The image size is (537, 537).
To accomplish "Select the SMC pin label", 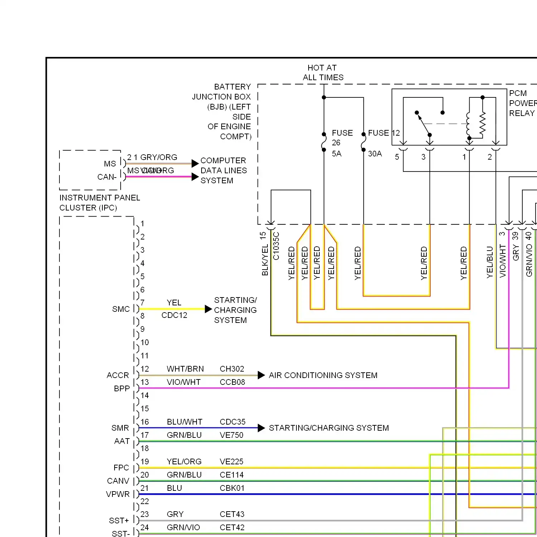I will click(121, 309).
